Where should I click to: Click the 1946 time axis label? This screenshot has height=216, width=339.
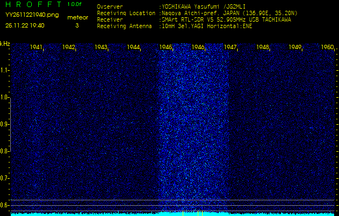(198, 47)
